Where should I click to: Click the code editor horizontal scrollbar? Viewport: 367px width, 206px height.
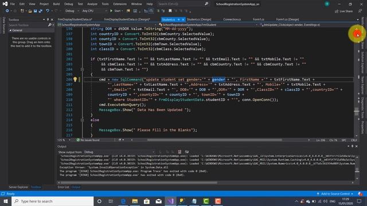pos(214,140)
